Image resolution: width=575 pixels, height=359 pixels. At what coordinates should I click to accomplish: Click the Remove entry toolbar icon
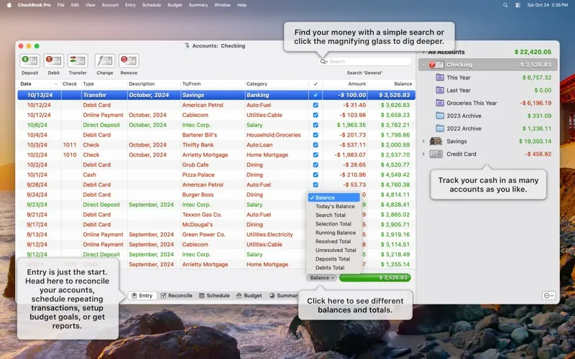(x=129, y=61)
